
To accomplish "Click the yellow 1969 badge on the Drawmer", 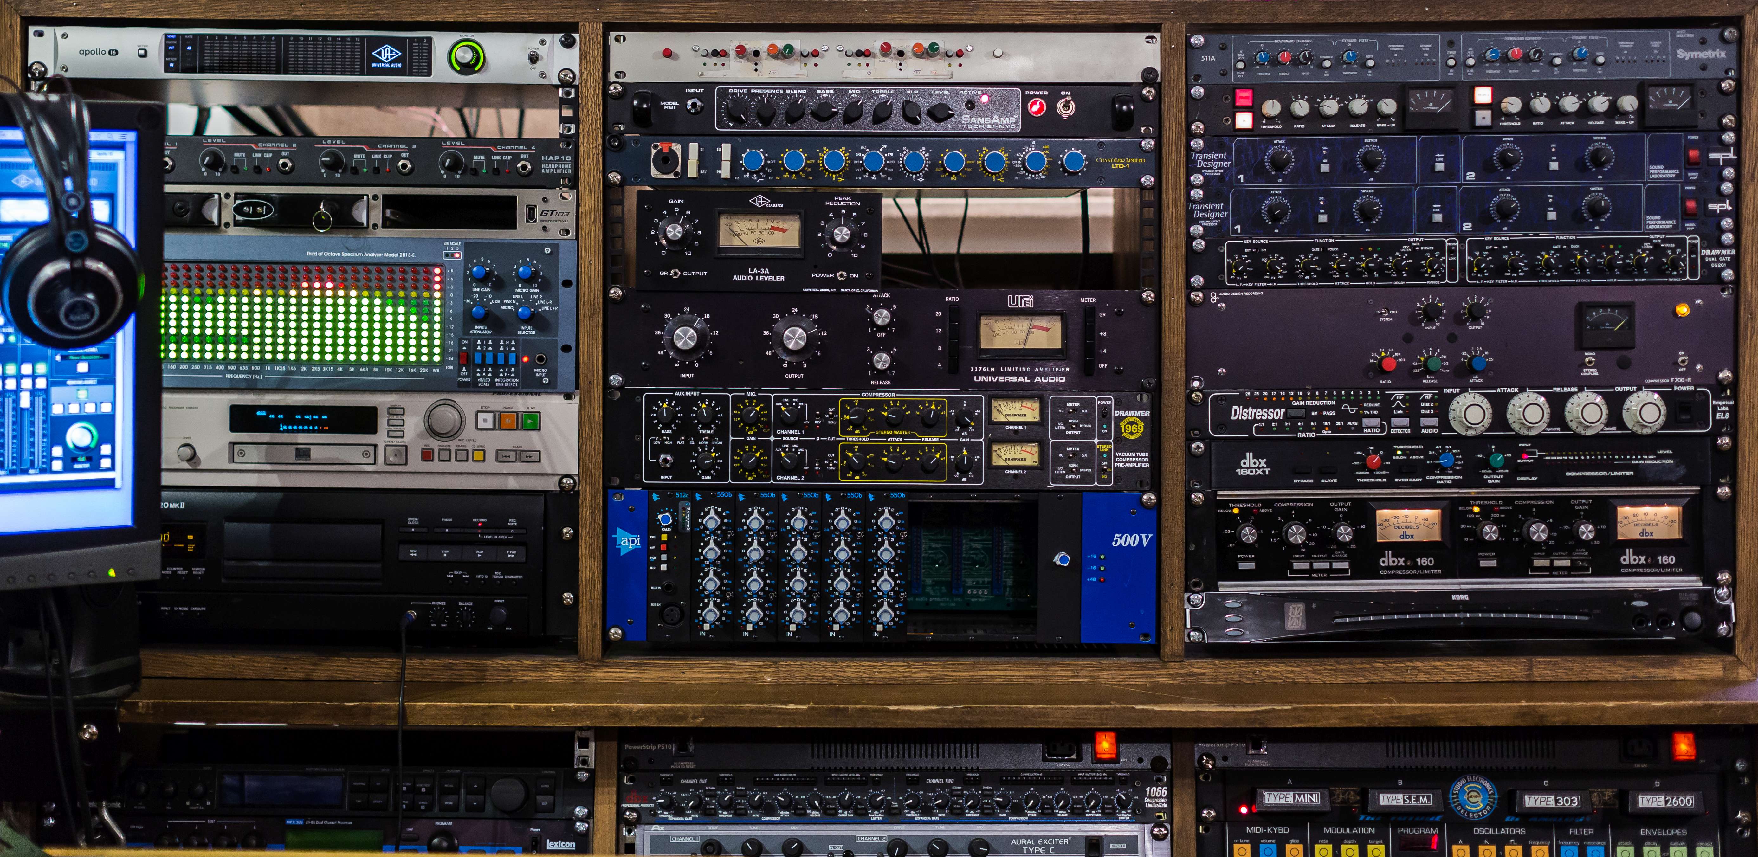I will click(x=1132, y=429).
